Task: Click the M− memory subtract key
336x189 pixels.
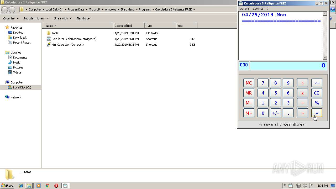Action: 249,103
